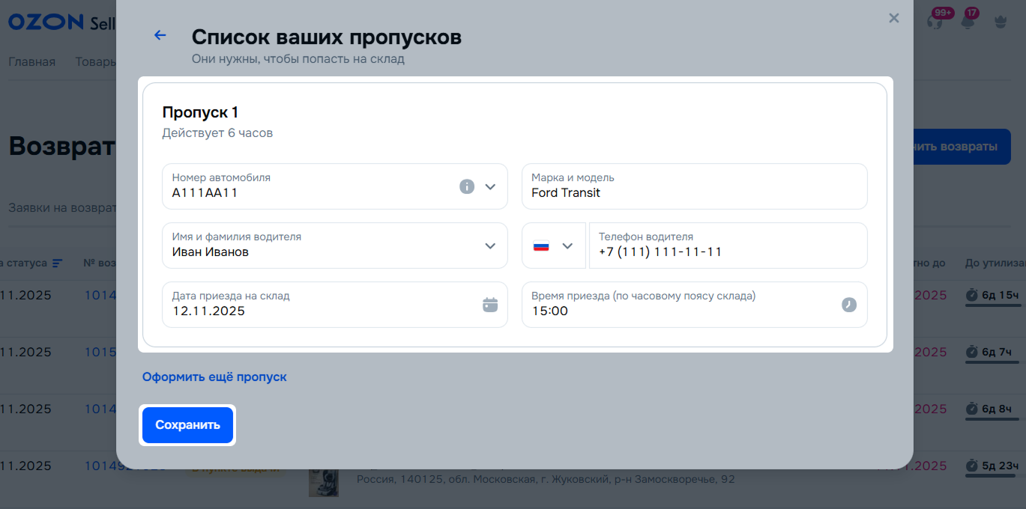
Task: Open the Главная menu item
Action: [31, 61]
